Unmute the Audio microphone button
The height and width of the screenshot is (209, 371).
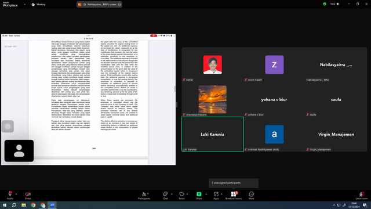pos(10,195)
